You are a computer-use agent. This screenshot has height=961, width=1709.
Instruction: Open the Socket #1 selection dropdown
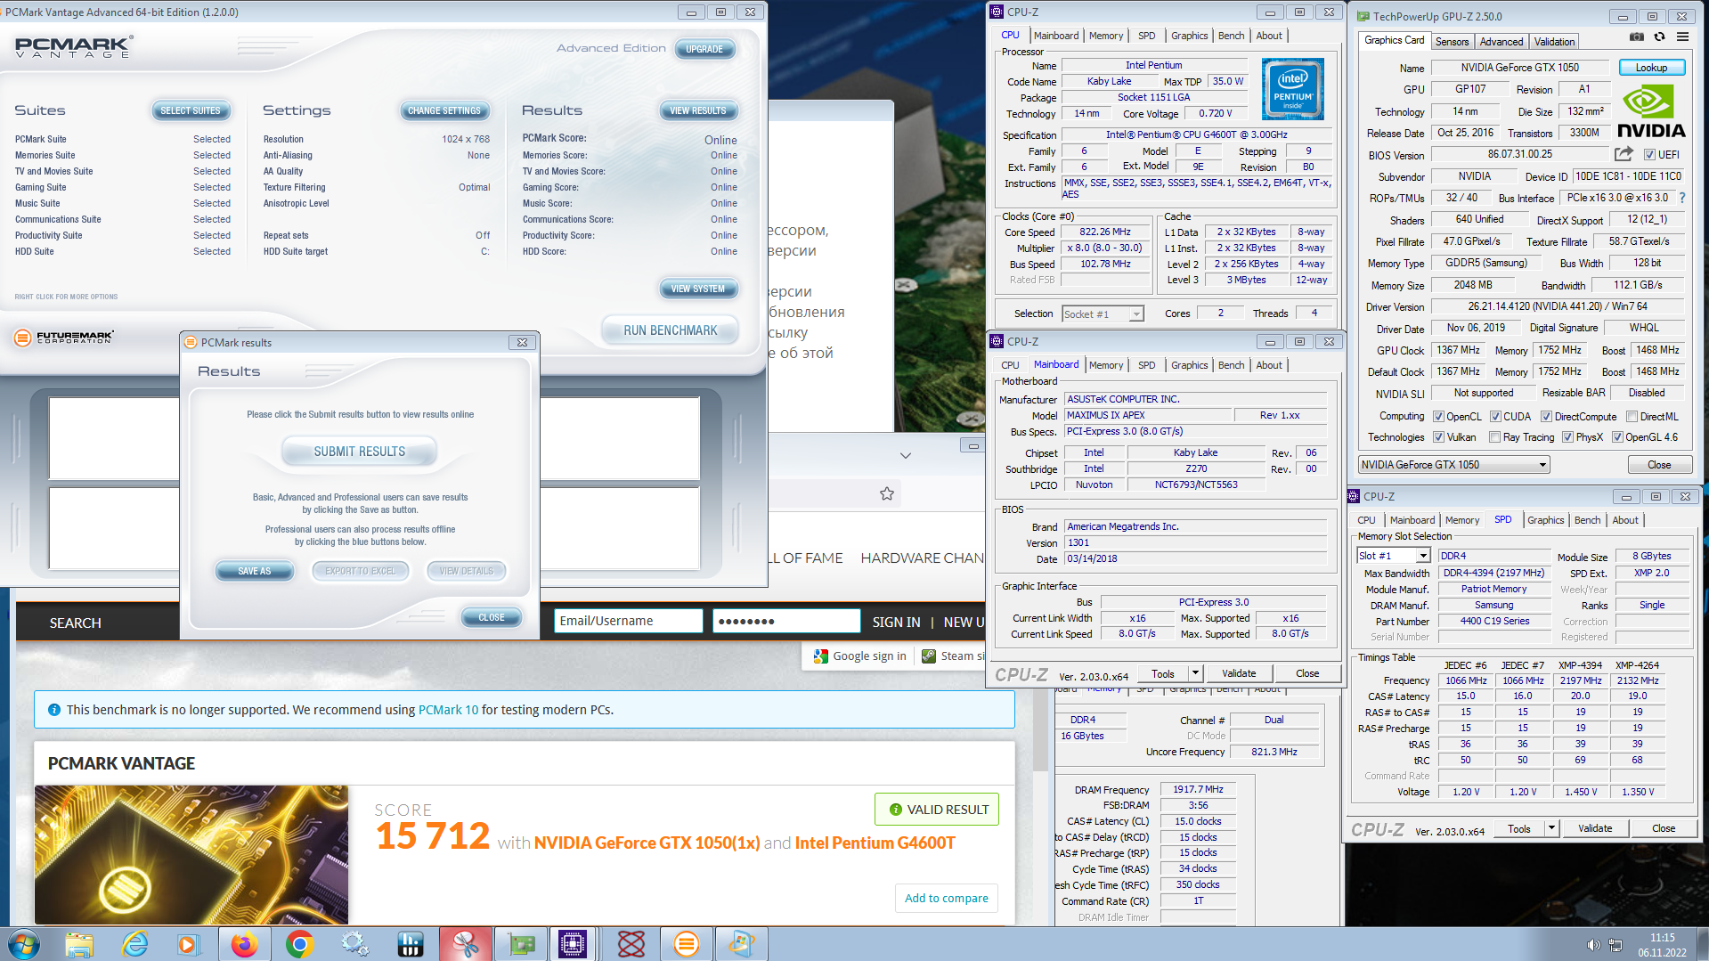coord(1103,314)
